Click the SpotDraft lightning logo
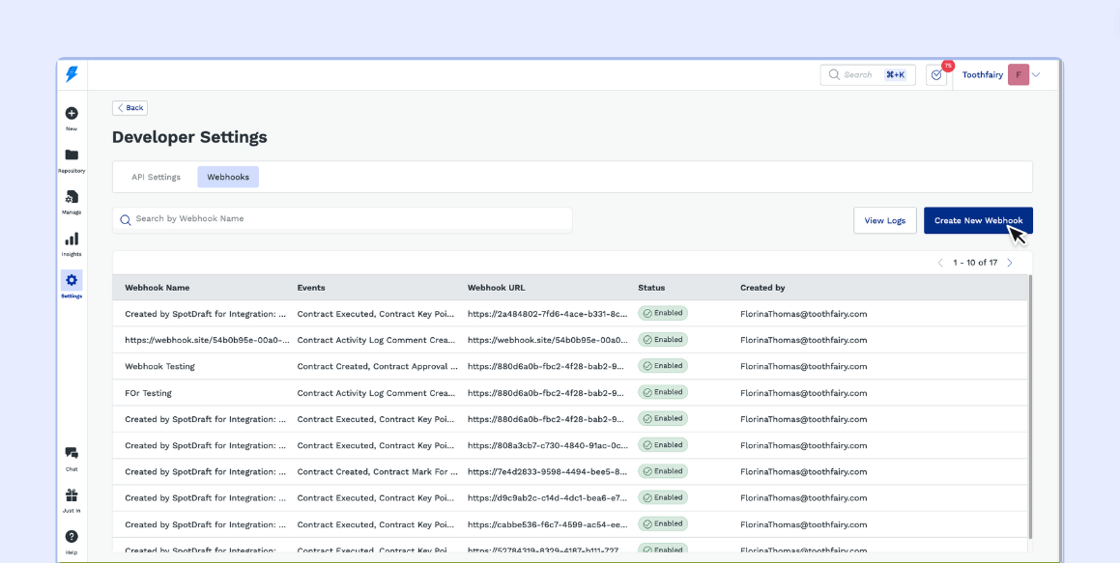Screen dimensions: 1120x563 72,74
